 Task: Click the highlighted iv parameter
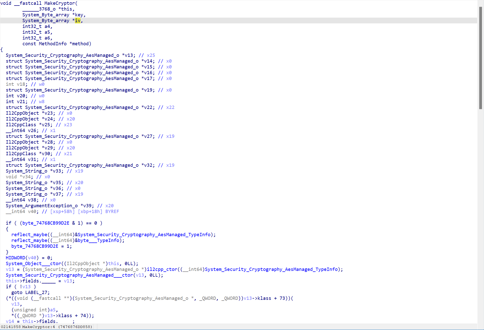point(78,21)
